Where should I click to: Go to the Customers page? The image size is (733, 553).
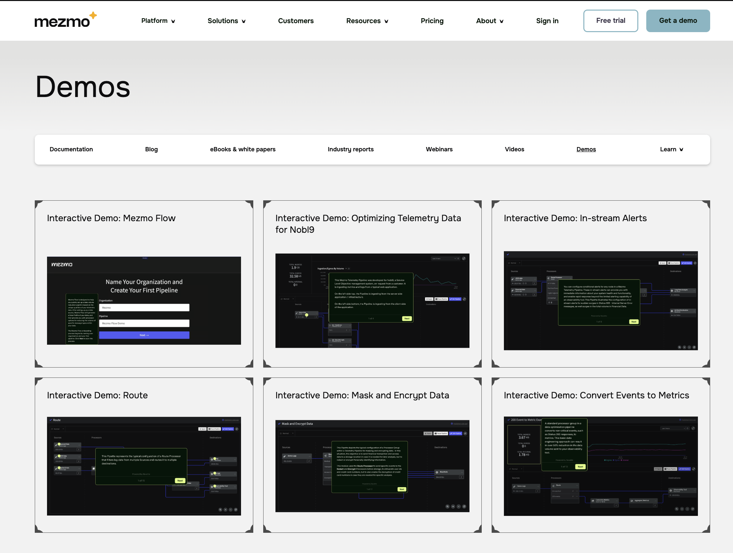pos(296,21)
